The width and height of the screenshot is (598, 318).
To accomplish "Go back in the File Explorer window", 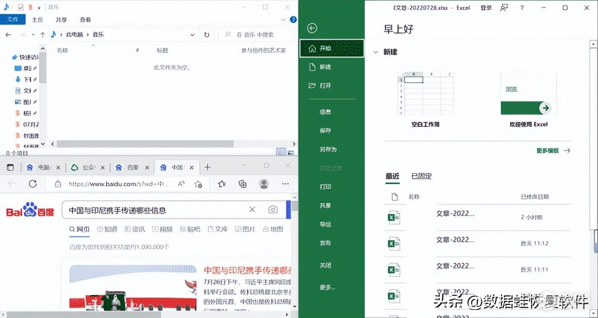I will coord(9,35).
